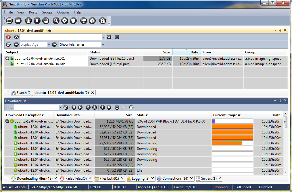Click the download list scrollbar down arrow

[x=285, y=172]
